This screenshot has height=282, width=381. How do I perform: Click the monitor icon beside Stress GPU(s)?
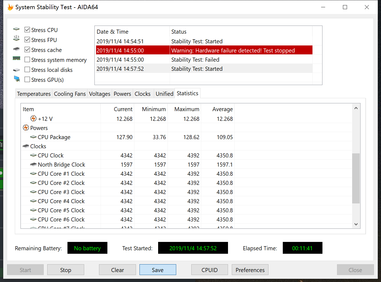17,79
